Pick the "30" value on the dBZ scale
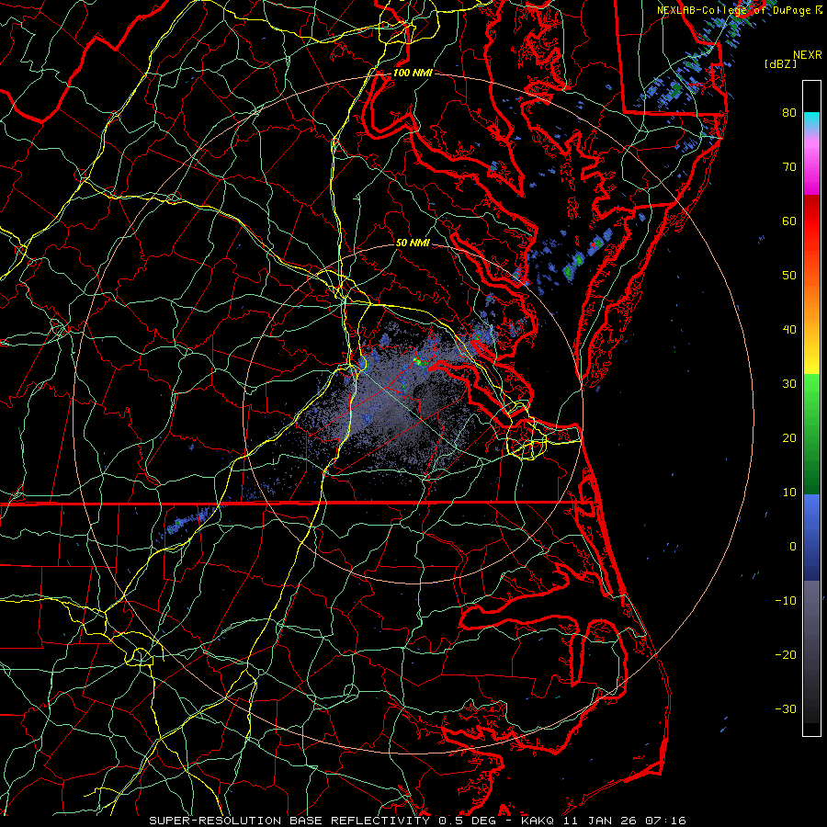The height and width of the screenshot is (827, 827). pyautogui.click(x=789, y=383)
